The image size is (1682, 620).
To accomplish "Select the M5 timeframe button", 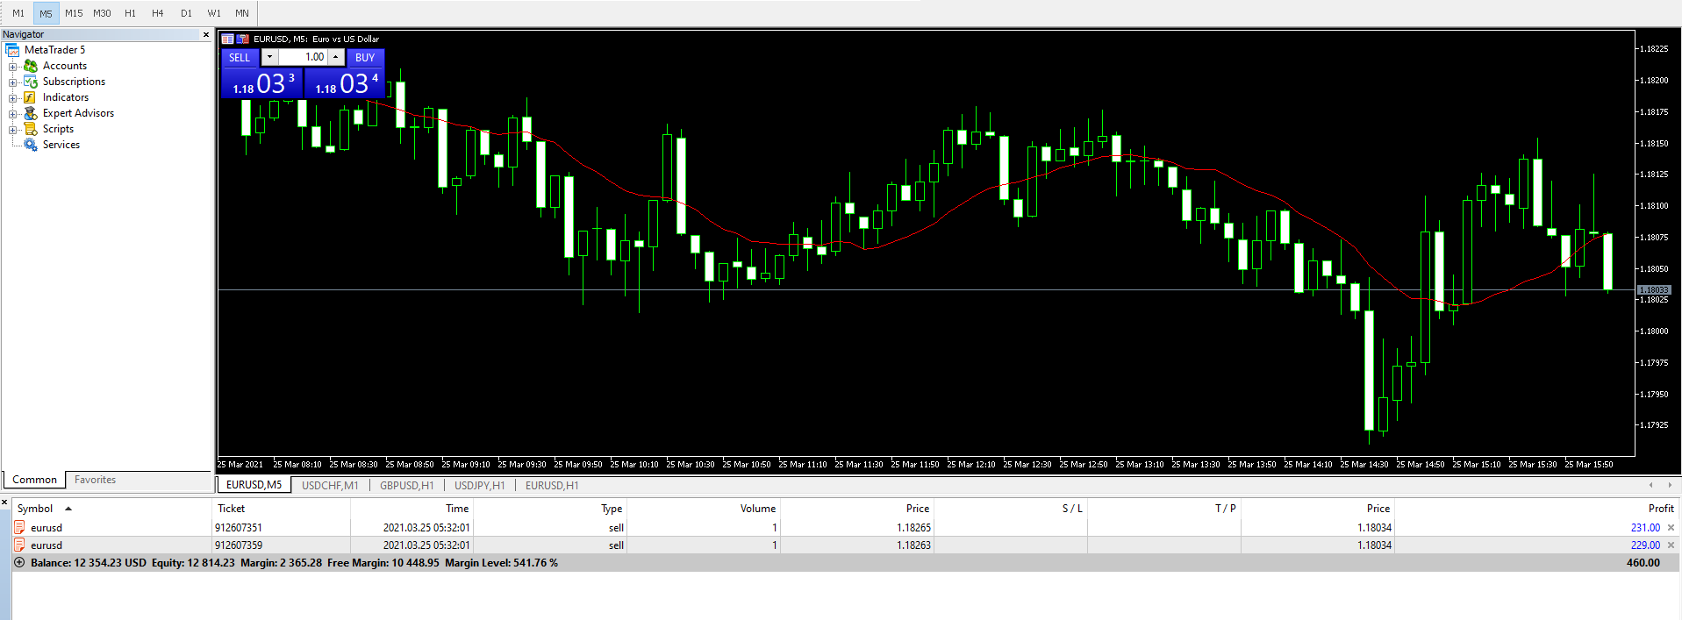I will pos(46,13).
